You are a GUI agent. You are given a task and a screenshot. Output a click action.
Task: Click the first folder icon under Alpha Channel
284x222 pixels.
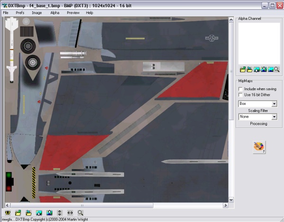pyautogui.click(x=242, y=69)
